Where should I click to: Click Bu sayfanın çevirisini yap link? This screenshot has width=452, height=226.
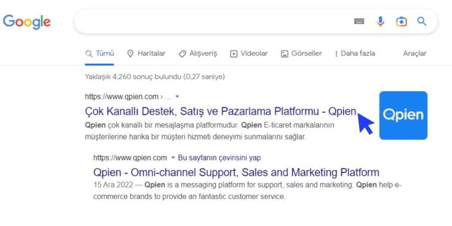(219, 158)
